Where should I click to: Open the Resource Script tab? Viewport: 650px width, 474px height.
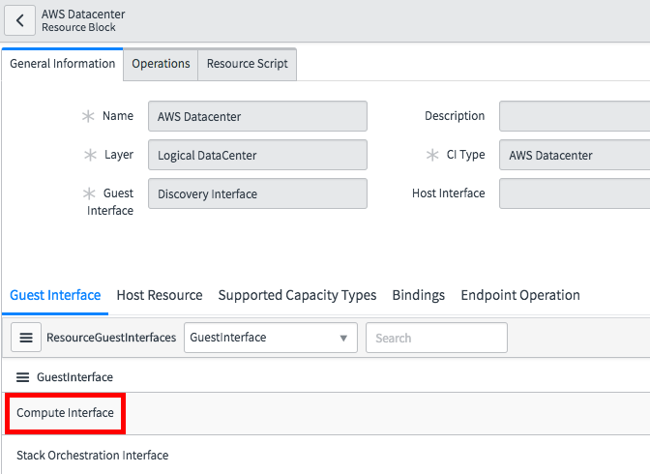click(247, 64)
